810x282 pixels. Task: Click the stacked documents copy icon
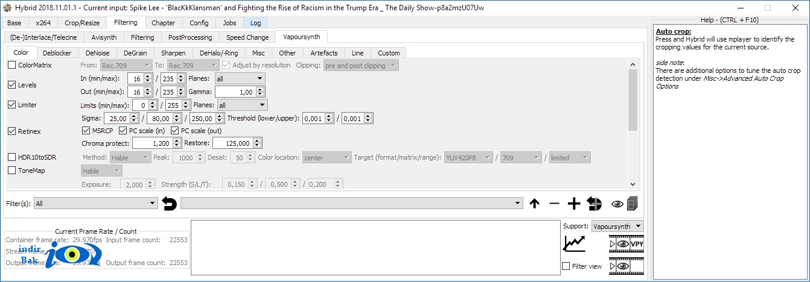pos(632,204)
